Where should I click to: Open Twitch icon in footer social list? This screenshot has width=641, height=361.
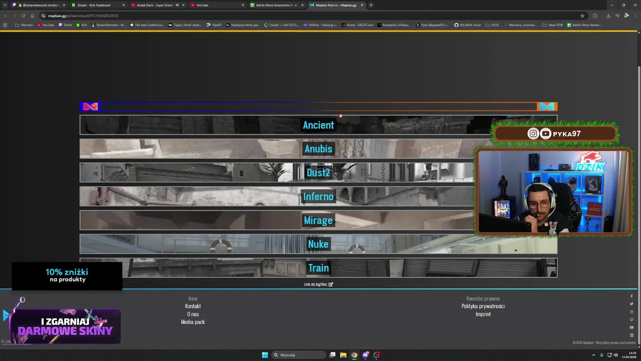631,319
